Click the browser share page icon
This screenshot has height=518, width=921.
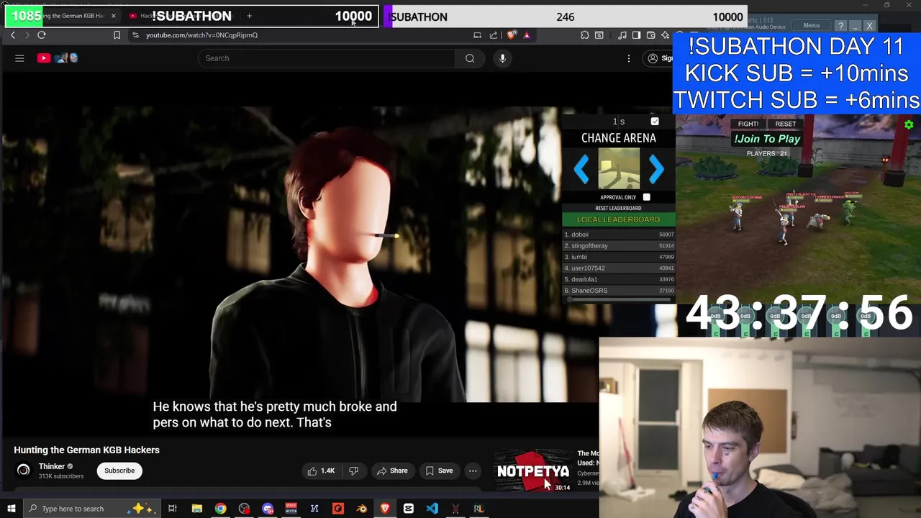[494, 35]
